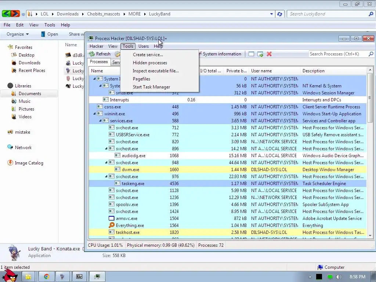The height and width of the screenshot is (282, 376).
Task: Open the Hacker menu
Action: tap(97, 46)
